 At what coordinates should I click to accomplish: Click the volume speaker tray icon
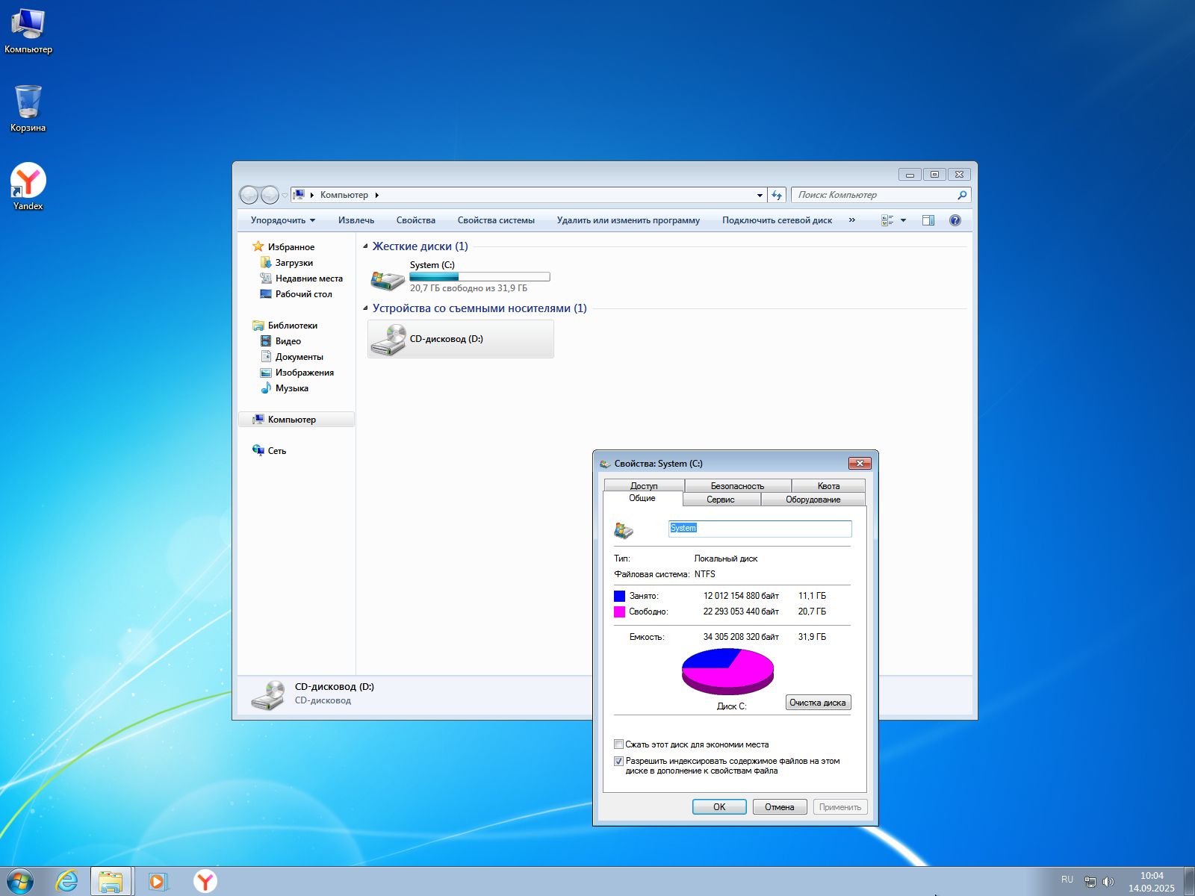tap(1108, 882)
